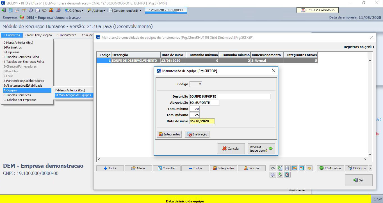The height and width of the screenshot is (203, 383).
Task: Click the color palette icon below the grid
Action: point(309,168)
